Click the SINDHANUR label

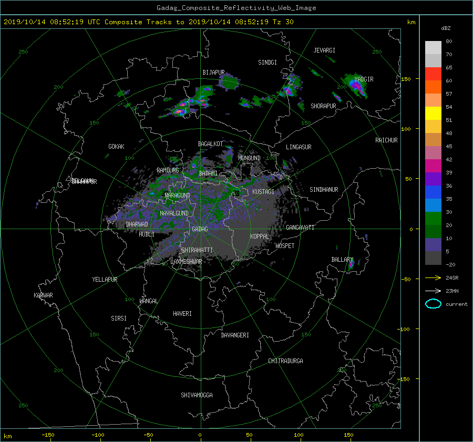coord(324,190)
